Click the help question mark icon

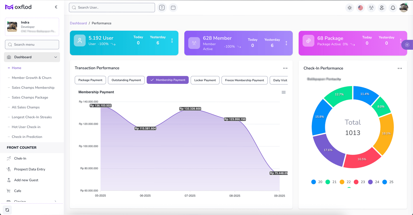(162, 8)
